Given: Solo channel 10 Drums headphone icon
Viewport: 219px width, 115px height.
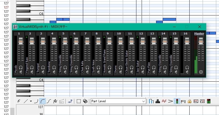Looking at the screenshot, I should [x=121, y=68].
